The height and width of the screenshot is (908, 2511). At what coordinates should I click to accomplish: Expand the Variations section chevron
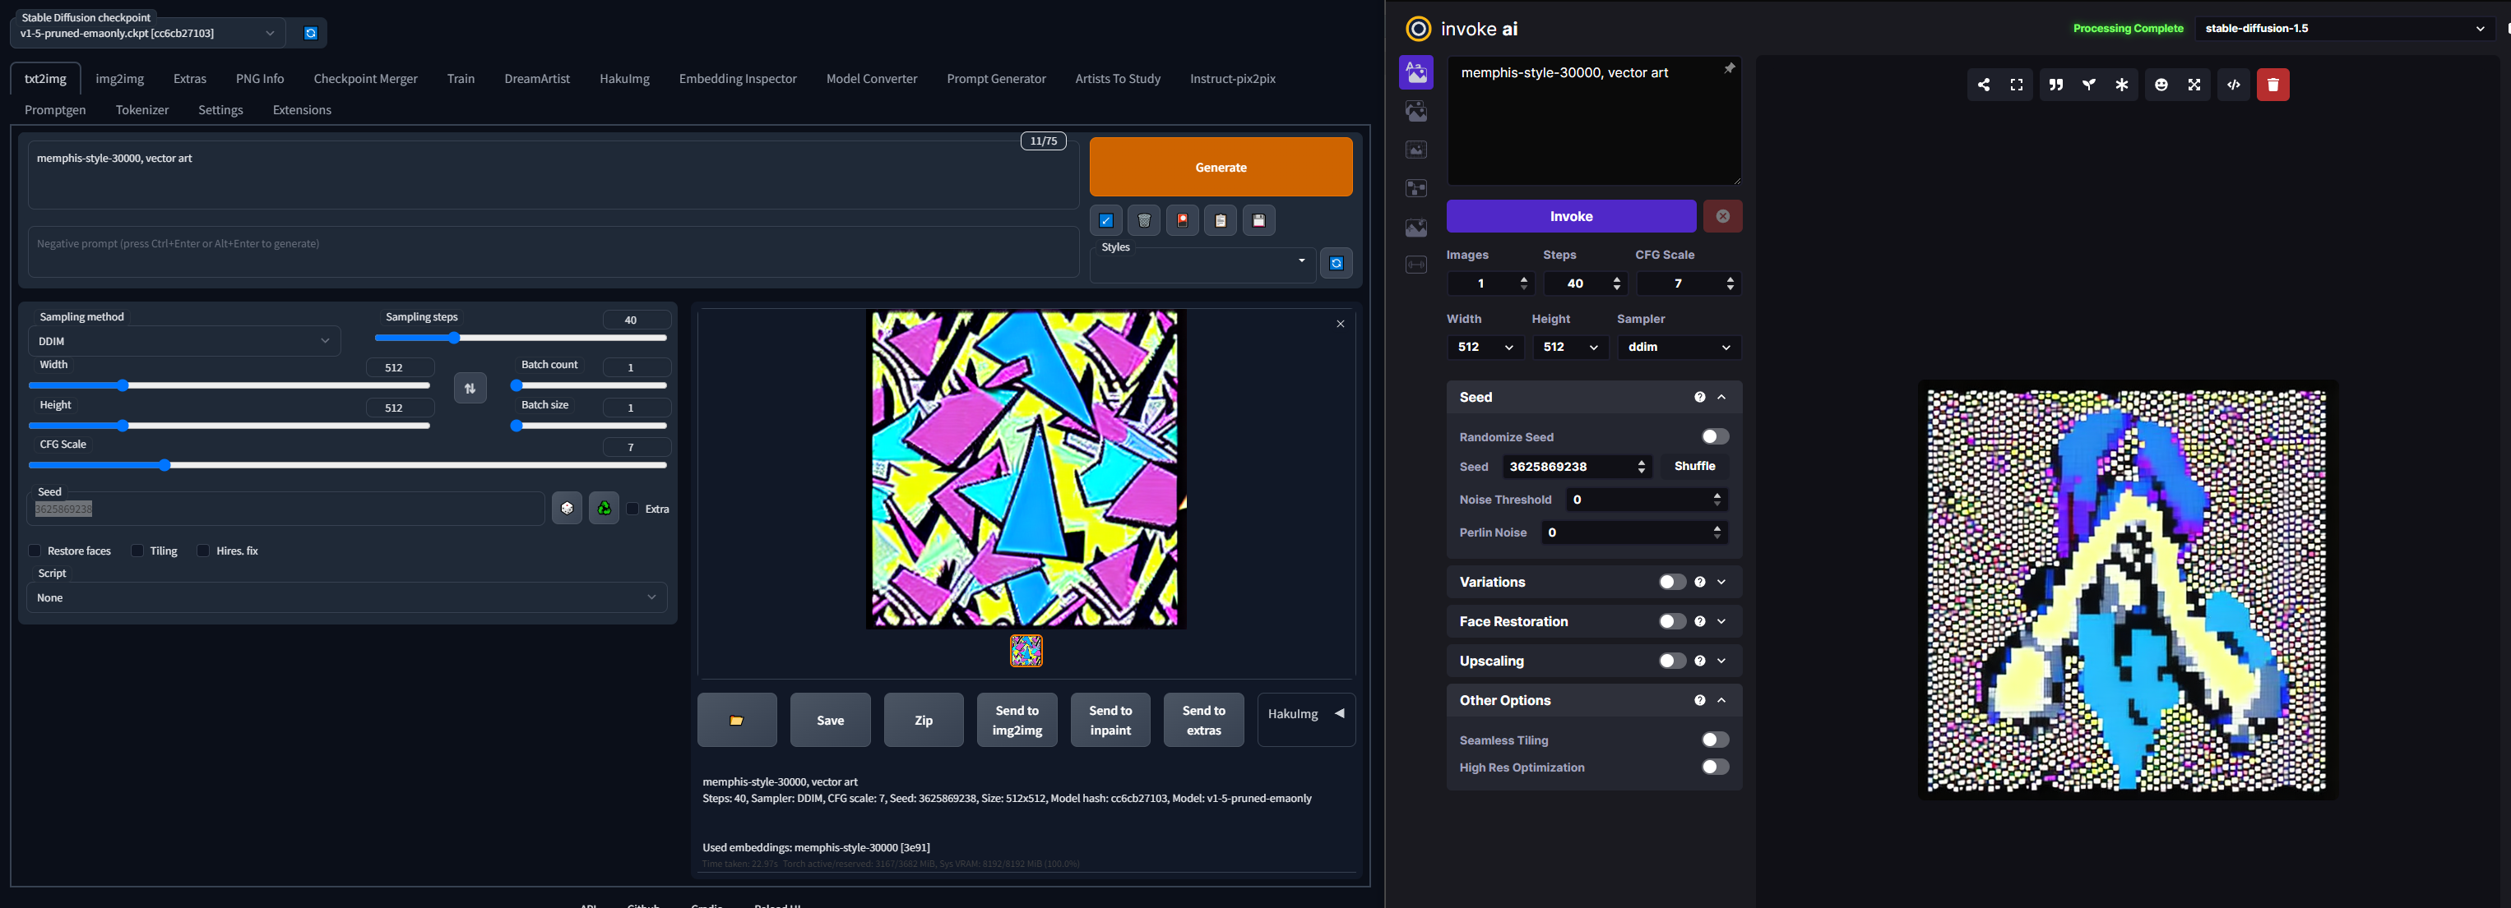tap(1721, 582)
